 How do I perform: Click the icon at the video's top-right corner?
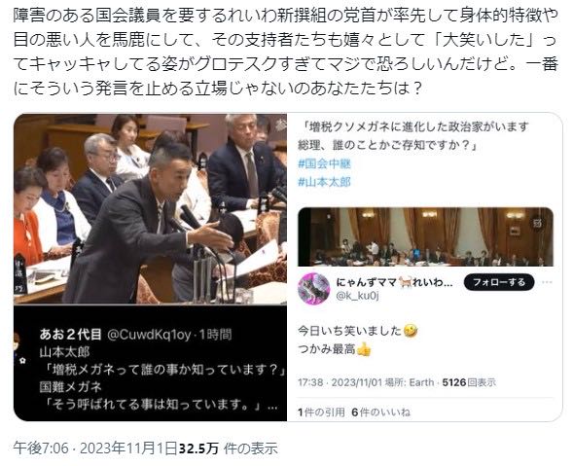537,223
